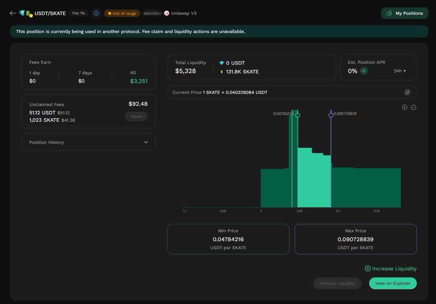Click the USDT/SKATE token pair icon
The width and height of the screenshot is (436, 304).
tap(26, 13)
